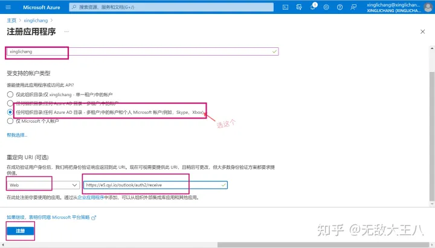Open the 帮我选择 help link
This screenshot has width=435, height=248.
pos(17,134)
